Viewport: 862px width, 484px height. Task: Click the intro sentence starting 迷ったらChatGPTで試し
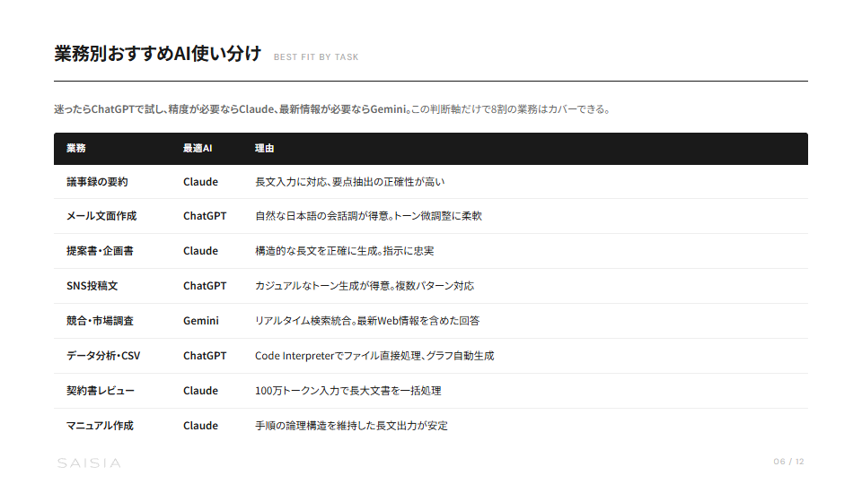pyautogui.click(x=332, y=109)
